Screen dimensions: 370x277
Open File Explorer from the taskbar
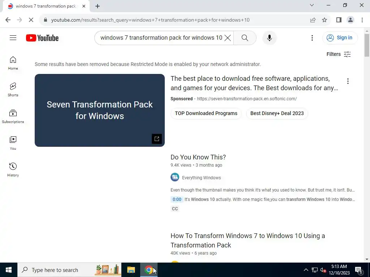click(131, 270)
